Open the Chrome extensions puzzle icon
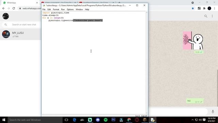The image size is (218, 123). point(204,8)
